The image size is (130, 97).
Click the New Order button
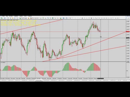tap(23, 18)
